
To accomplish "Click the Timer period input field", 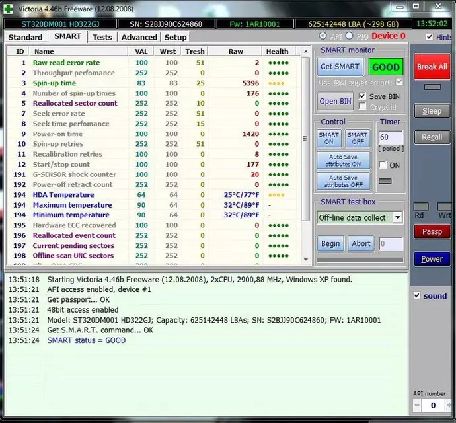I will pyautogui.click(x=391, y=137).
